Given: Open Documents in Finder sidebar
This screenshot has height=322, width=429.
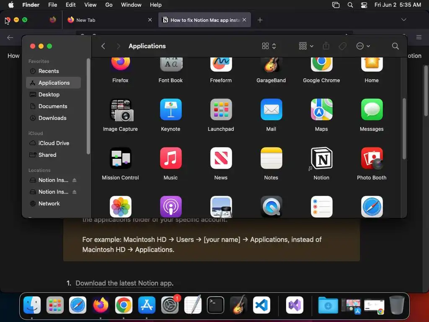Looking at the screenshot, I should (x=53, y=106).
